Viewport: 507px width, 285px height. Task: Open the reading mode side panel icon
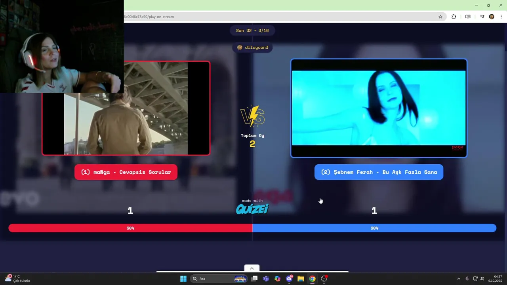point(468,17)
